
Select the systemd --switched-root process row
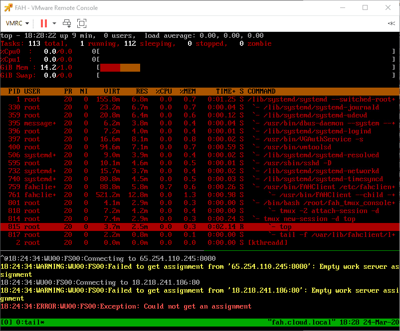click(x=200, y=100)
